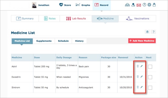Switch to the Supplements sub-tab

(44, 41)
